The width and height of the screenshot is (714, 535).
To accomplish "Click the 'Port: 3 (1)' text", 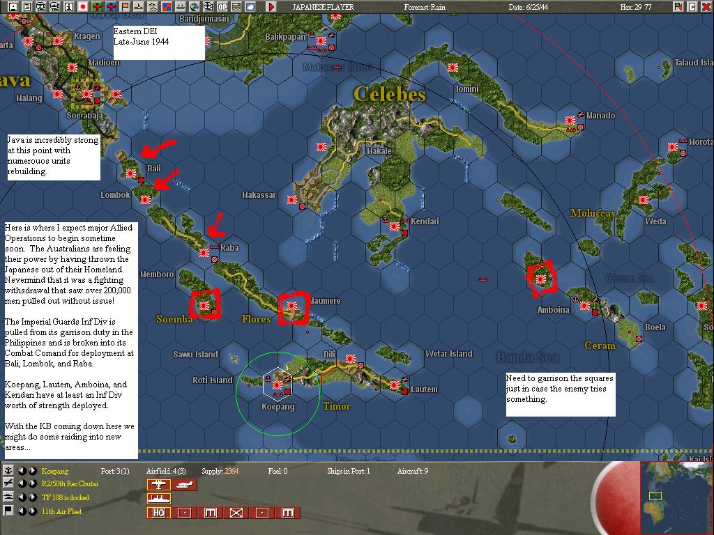I will [x=115, y=471].
